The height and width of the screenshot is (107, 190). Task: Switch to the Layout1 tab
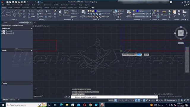(12, 100)
